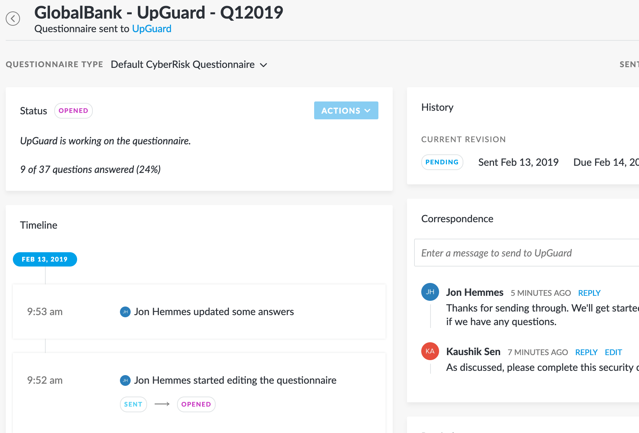The image size is (639, 433).
Task: Click the 9:52 am timestamp
Action: [45, 380]
